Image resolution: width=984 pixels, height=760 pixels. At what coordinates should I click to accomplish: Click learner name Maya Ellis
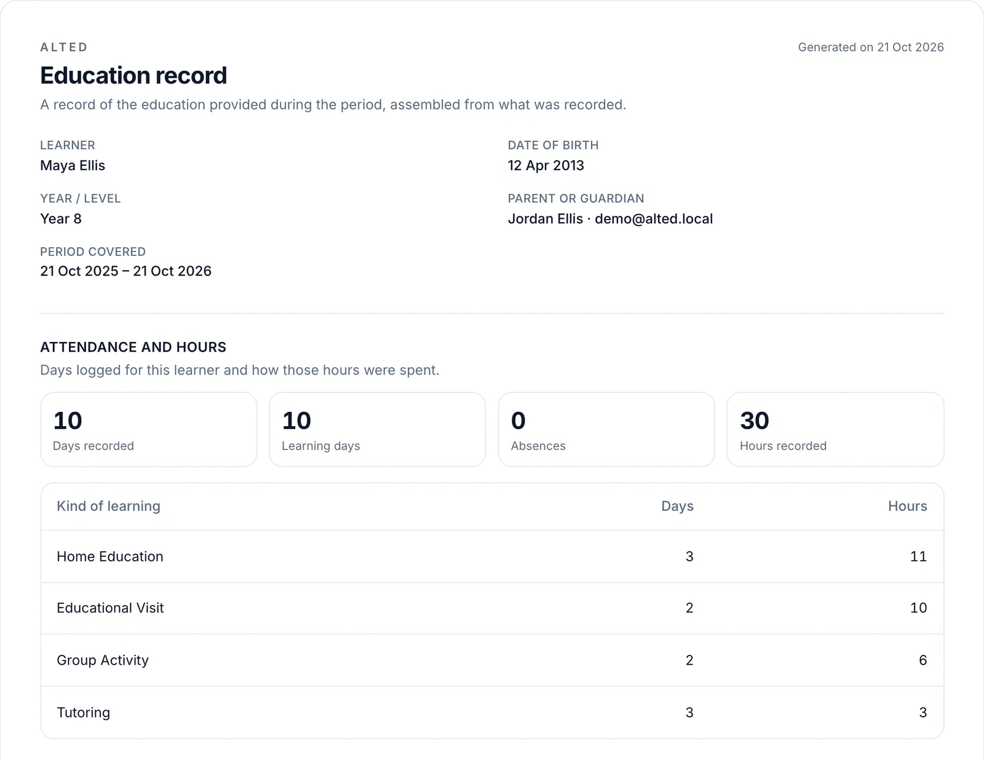73,165
